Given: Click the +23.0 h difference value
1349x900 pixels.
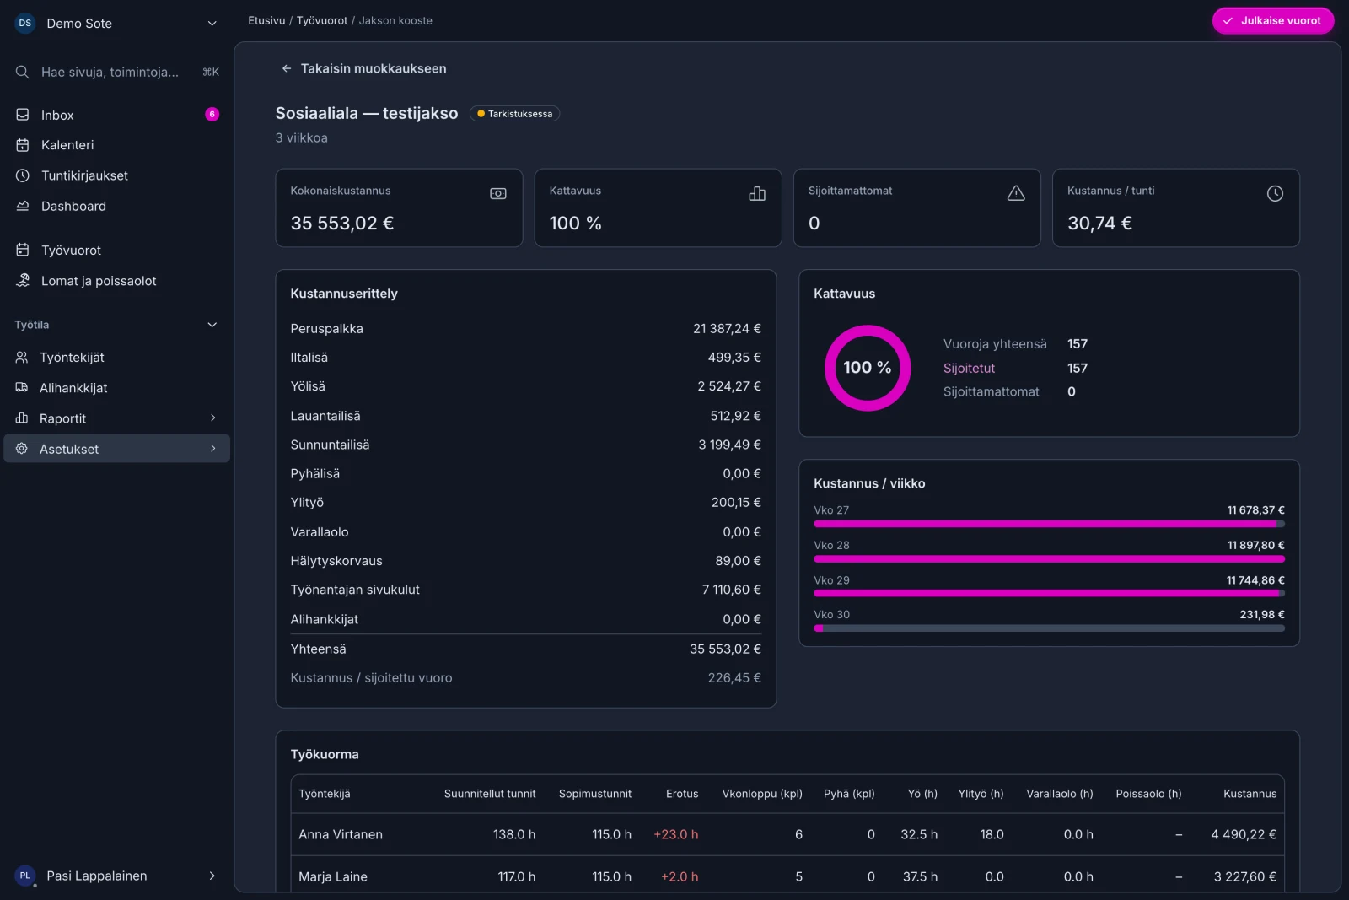Looking at the screenshot, I should click(676, 834).
